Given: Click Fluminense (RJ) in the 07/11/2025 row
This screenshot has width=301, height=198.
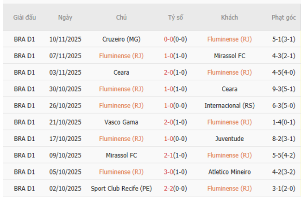Looking at the screenshot, I should [121, 56].
